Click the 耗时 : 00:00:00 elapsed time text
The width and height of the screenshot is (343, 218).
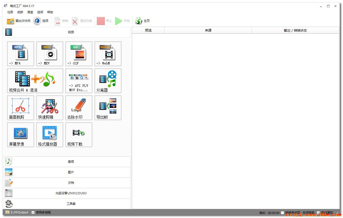pyautogui.click(x=269, y=213)
